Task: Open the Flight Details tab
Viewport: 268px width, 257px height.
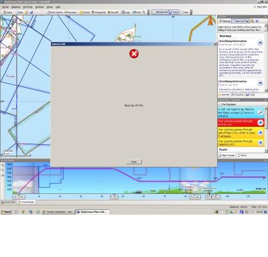Action: (226, 155)
